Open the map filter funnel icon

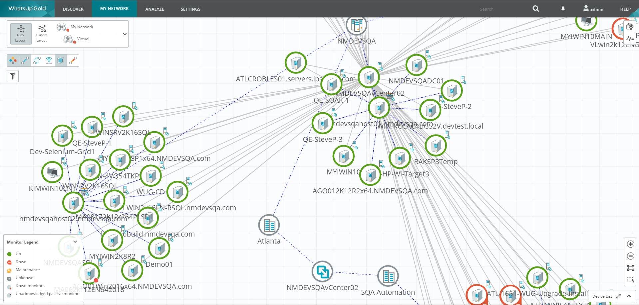[13, 76]
